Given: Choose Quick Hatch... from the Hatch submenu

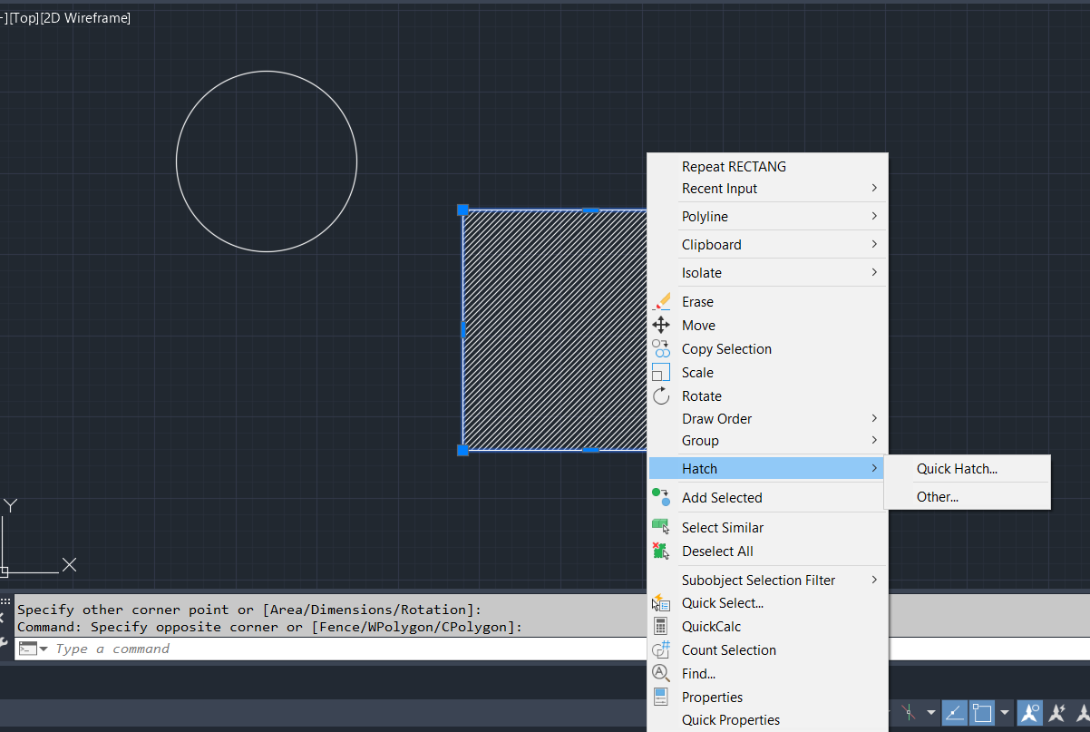Looking at the screenshot, I should pyautogui.click(x=957, y=469).
